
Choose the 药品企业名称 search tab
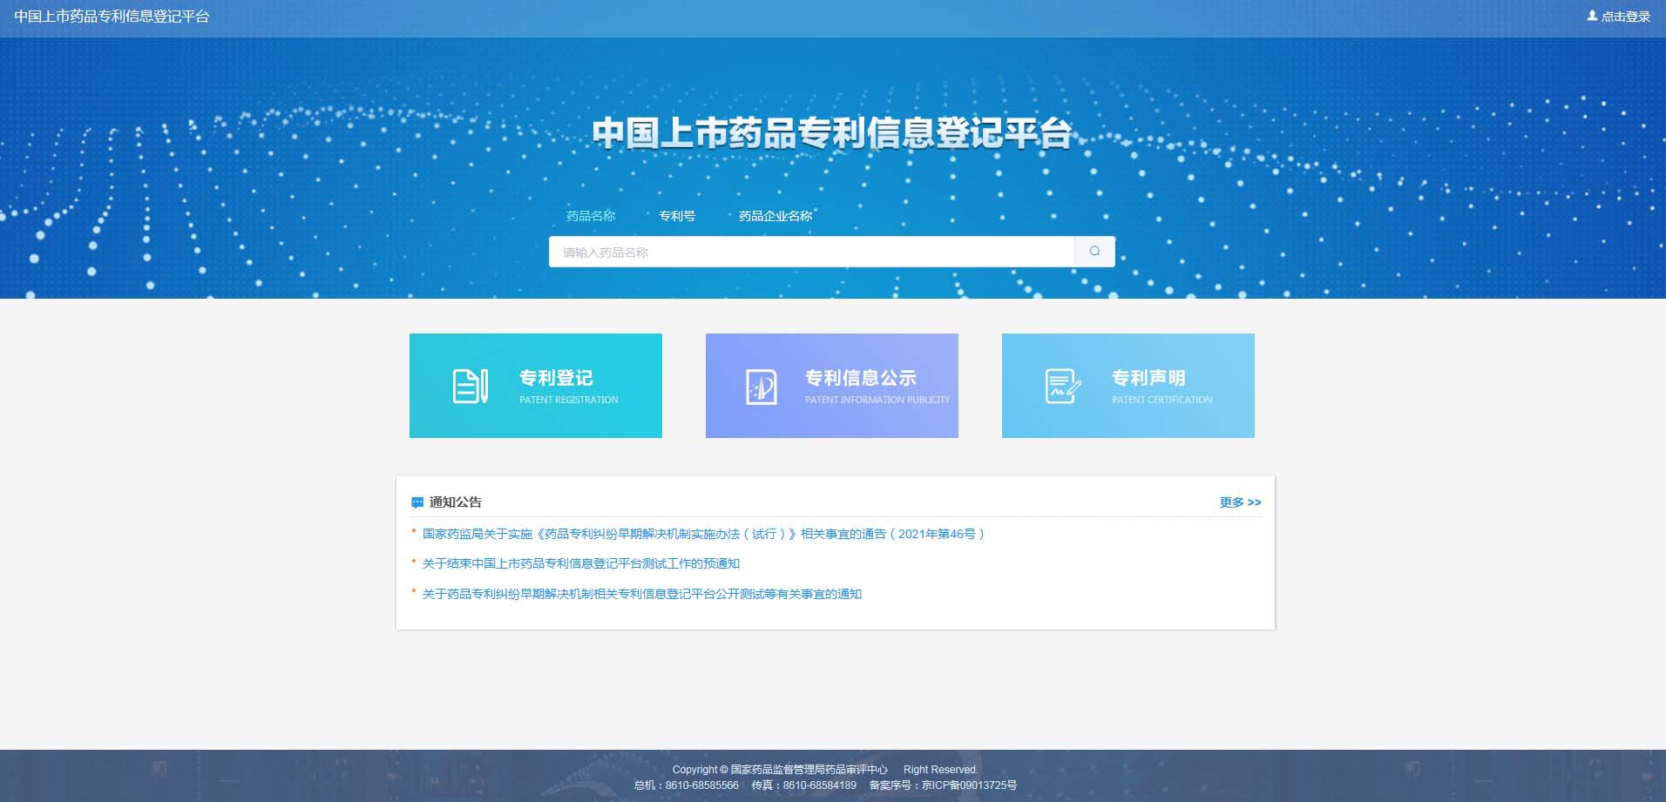(775, 216)
